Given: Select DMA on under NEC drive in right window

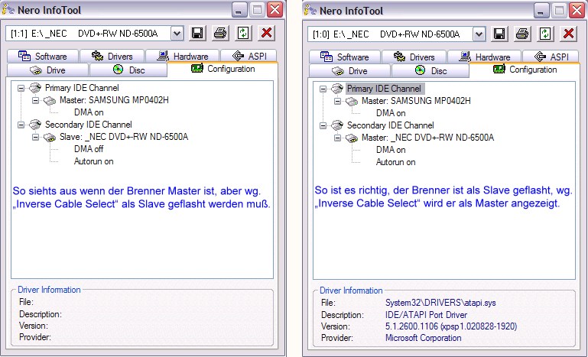Looking at the screenshot, I should (x=391, y=150).
